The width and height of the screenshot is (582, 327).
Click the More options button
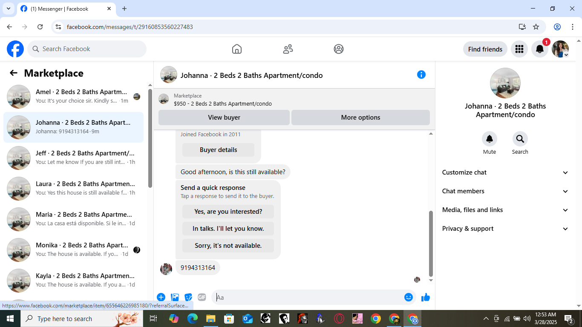point(360,118)
